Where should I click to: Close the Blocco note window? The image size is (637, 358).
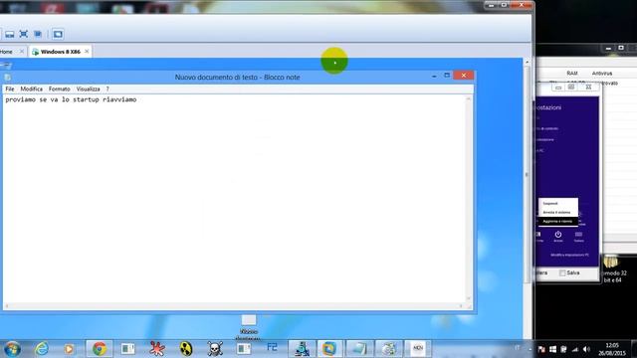(x=464, y=76)
